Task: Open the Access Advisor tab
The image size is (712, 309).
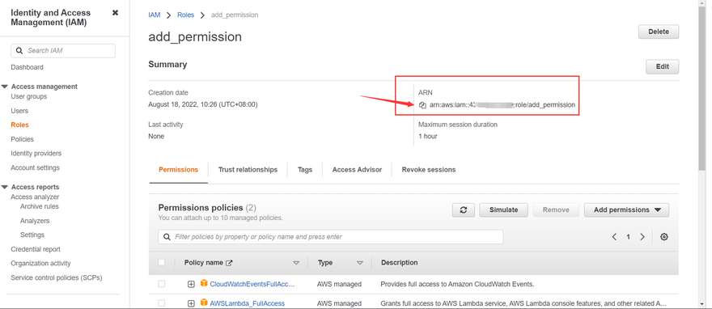Action: click(x=357, y=170)
